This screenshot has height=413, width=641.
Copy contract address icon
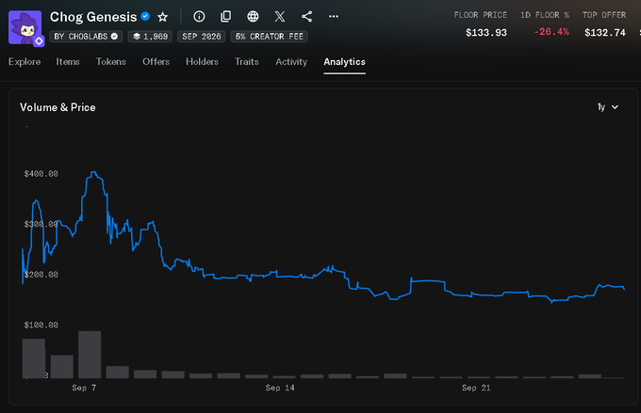pyautogui.click(x=225, y=16)
